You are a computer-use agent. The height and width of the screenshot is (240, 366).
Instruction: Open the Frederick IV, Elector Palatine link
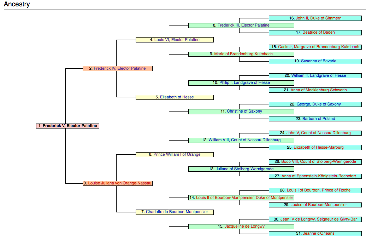(x=119, y=68)
